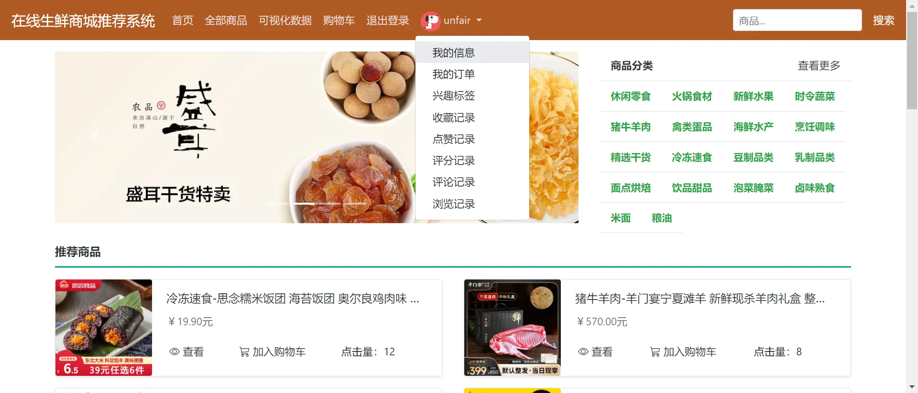Open 收藏记录 menu entry

click(x=472, y=117)
